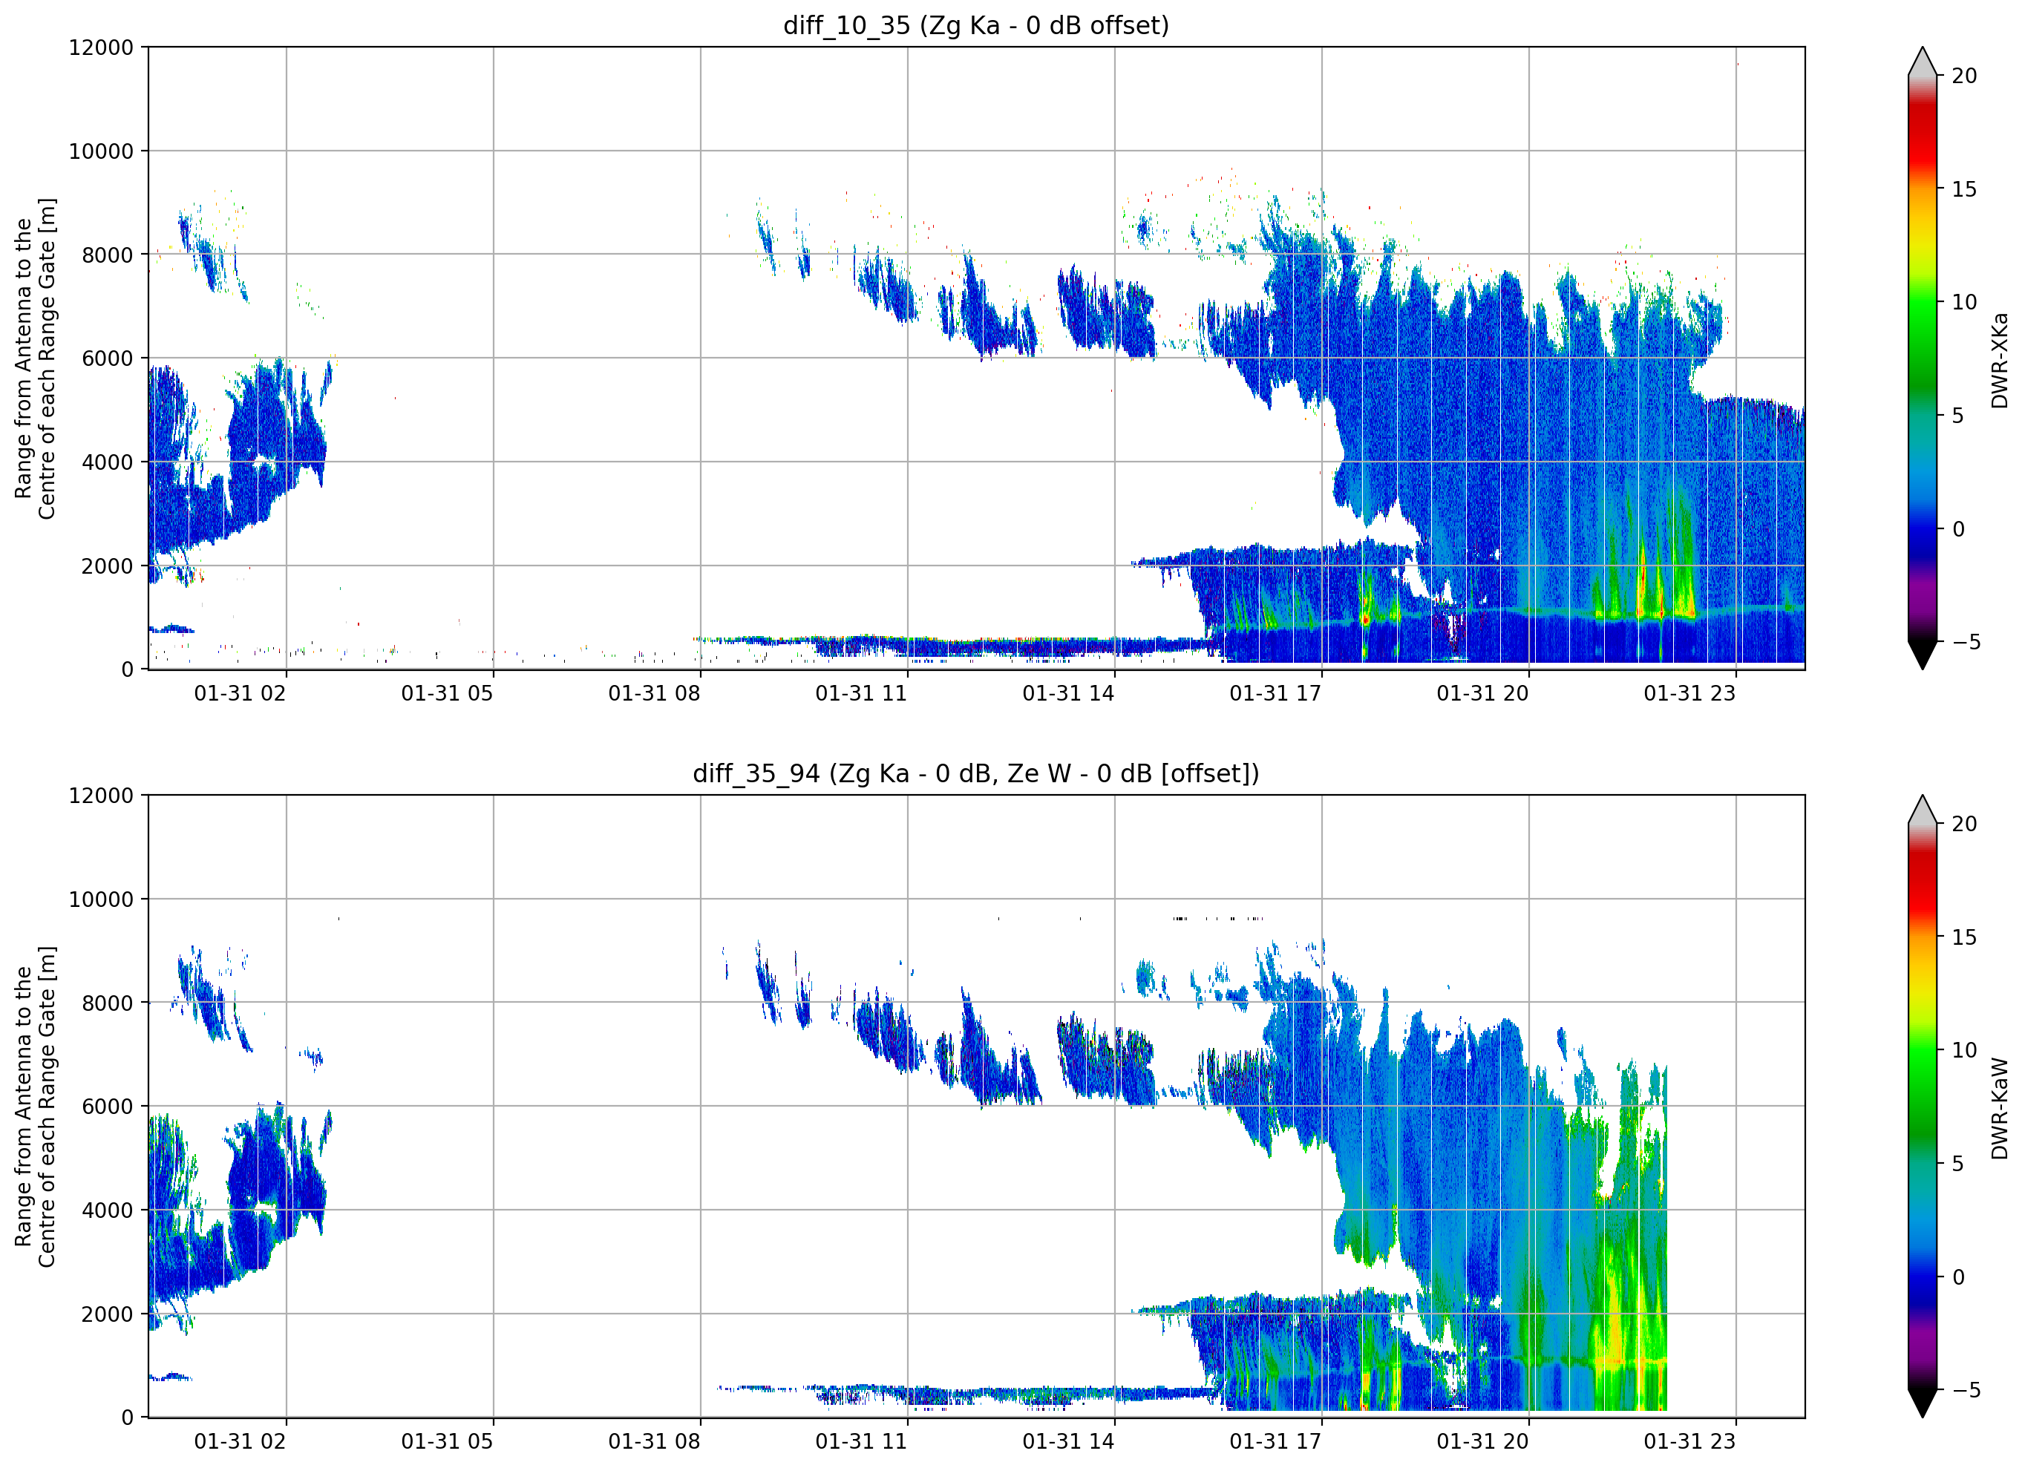
Task: Click the 4000 y-tick on the diff_10_35 plot
Action: click(107, 462)
